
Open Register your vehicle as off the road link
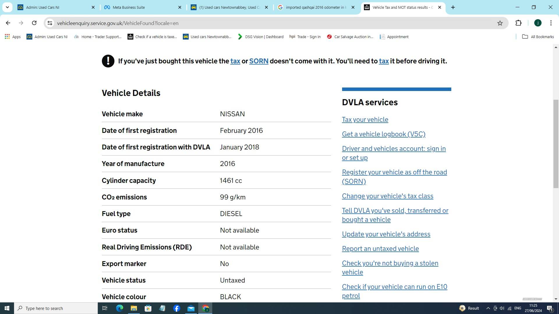[394, 176]
